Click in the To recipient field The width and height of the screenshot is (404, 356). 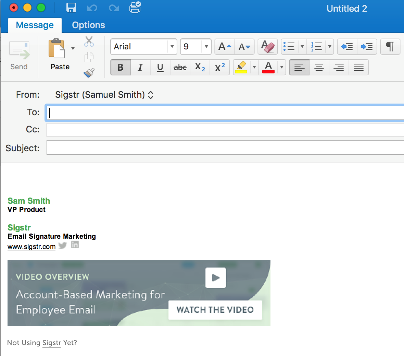click(x=225, y=112)
